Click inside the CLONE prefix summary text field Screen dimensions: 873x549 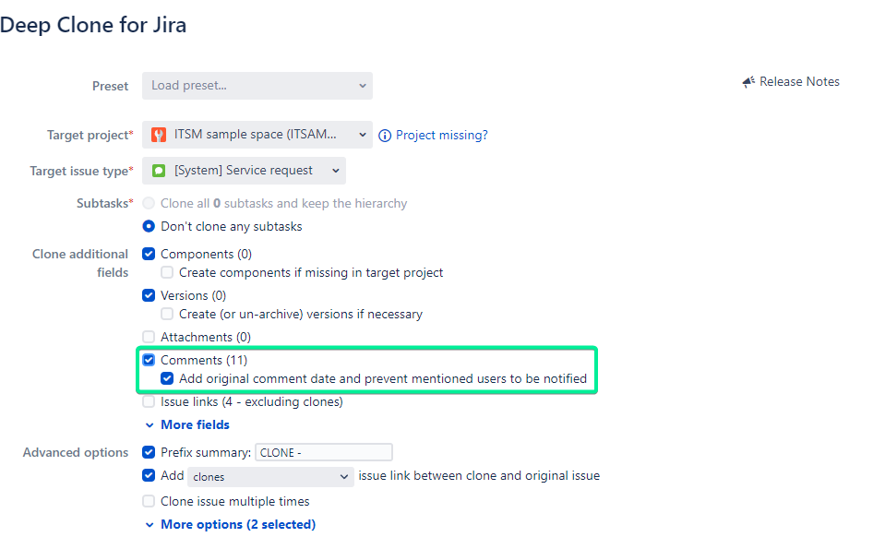[x=323, y=451]
